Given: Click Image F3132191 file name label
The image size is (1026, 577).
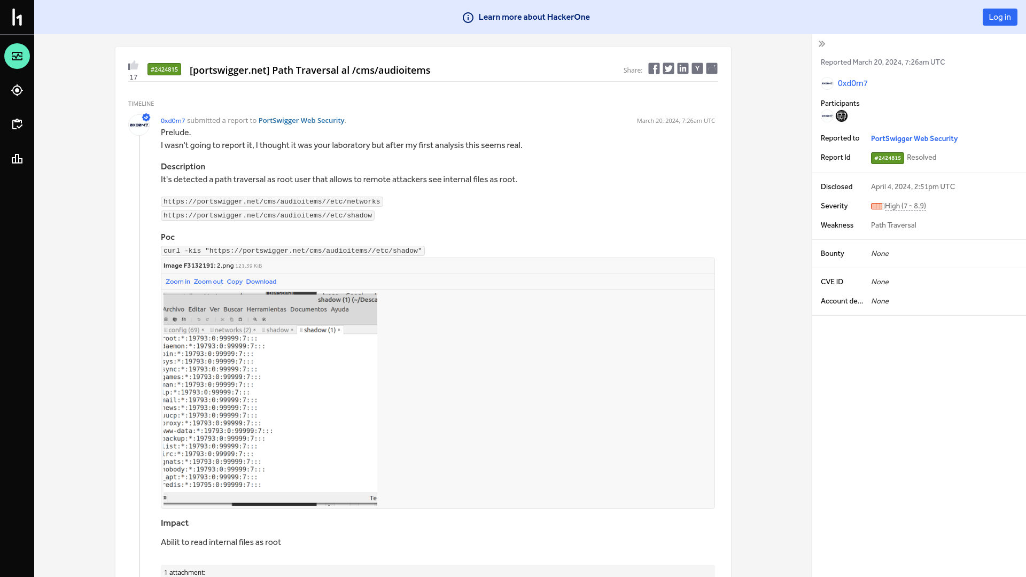Looking at the screenshot, I should point(199,266).
